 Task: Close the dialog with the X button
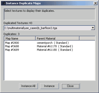click(x=95, y=3)
